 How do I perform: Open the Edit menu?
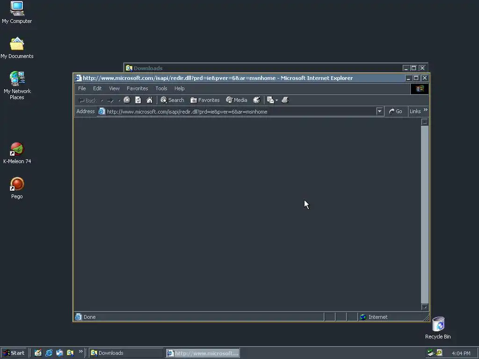(97, 88)
